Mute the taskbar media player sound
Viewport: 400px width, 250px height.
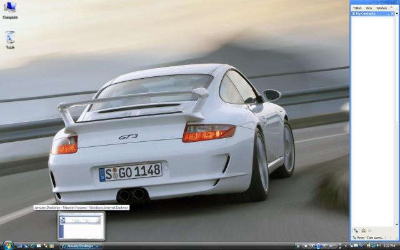331,246
